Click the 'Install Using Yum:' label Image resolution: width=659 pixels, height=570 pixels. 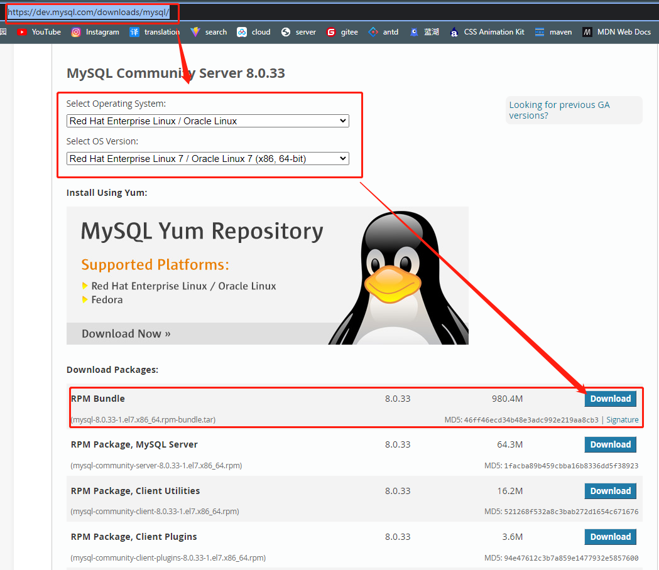[107, 193]
